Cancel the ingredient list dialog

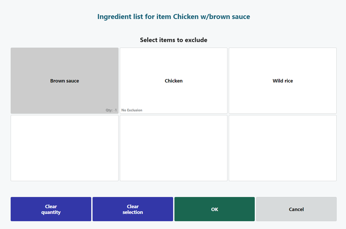click(296, 209)
